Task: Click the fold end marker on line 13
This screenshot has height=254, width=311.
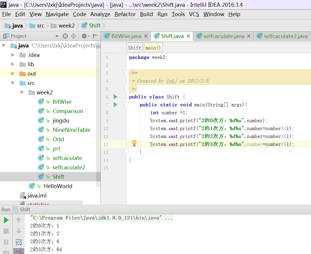Action: [x=126, y=152]
